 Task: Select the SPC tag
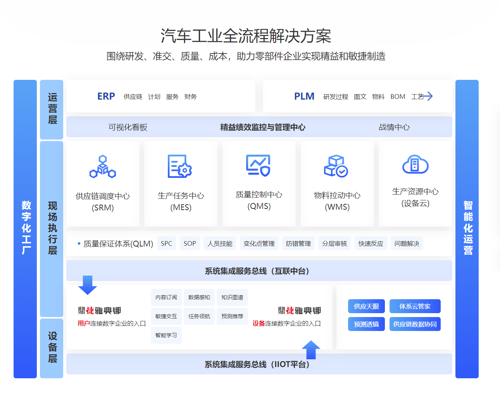167,243
